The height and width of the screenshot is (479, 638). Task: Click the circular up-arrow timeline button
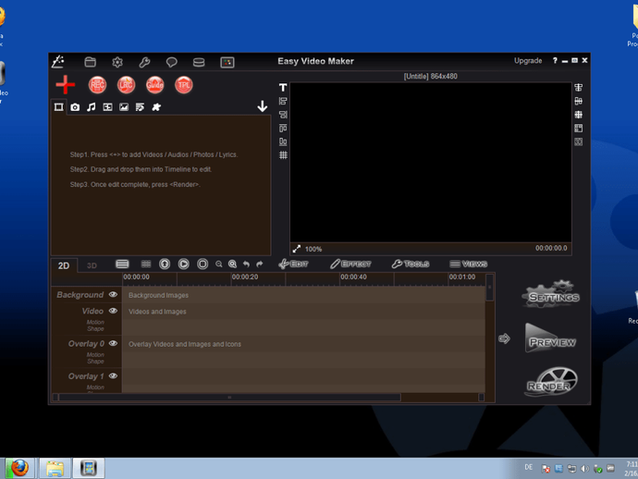pos(165,264)
